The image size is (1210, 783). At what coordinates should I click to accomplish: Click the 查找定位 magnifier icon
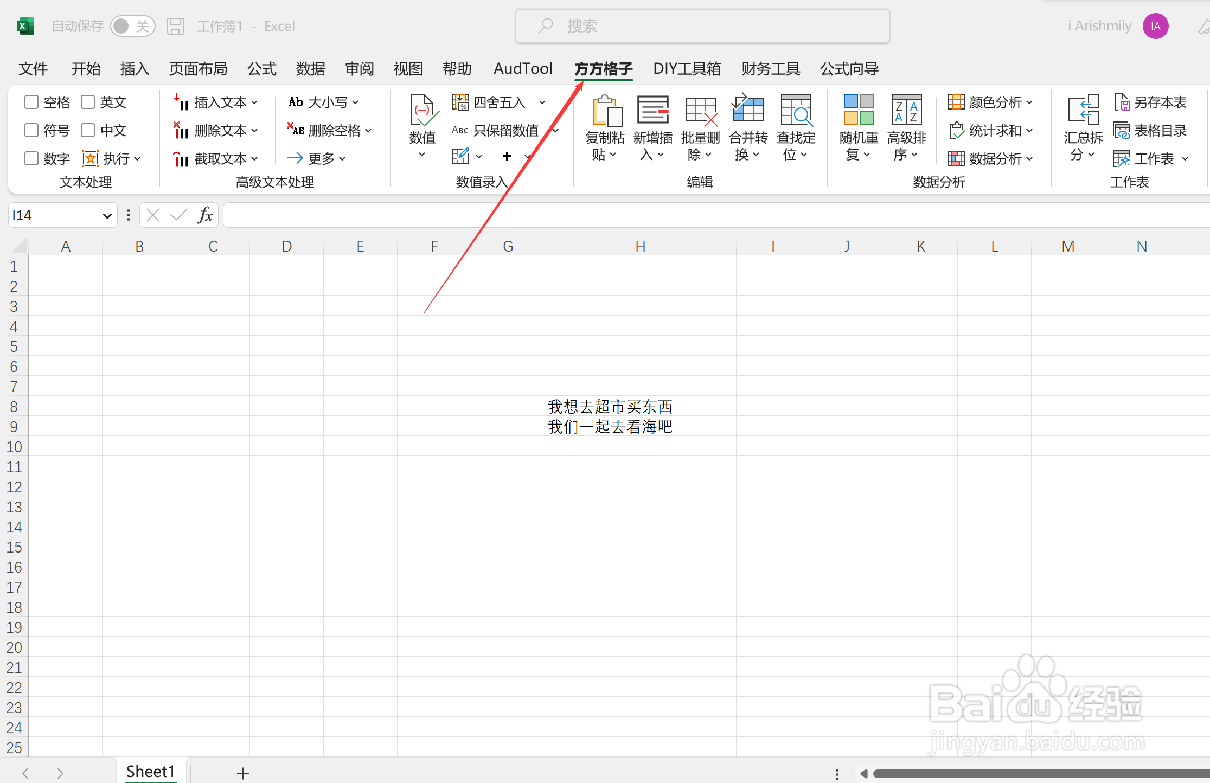796,112
